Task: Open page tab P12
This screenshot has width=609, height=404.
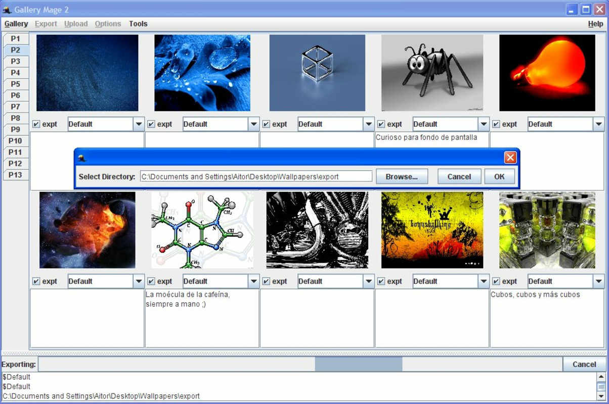Action: click(x=16, y=164)
